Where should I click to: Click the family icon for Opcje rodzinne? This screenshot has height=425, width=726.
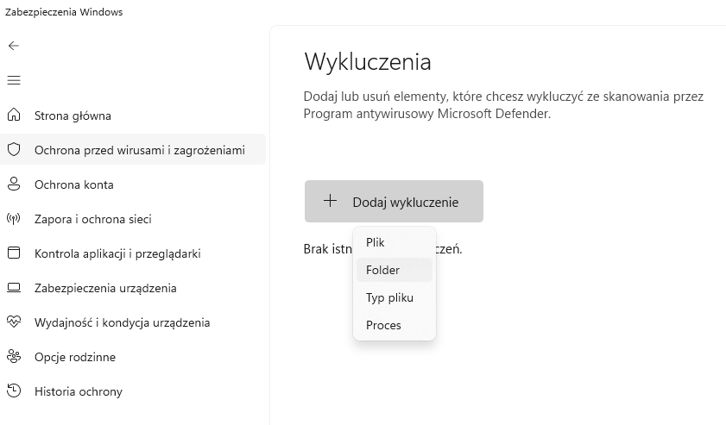click(x=13, y=357)
